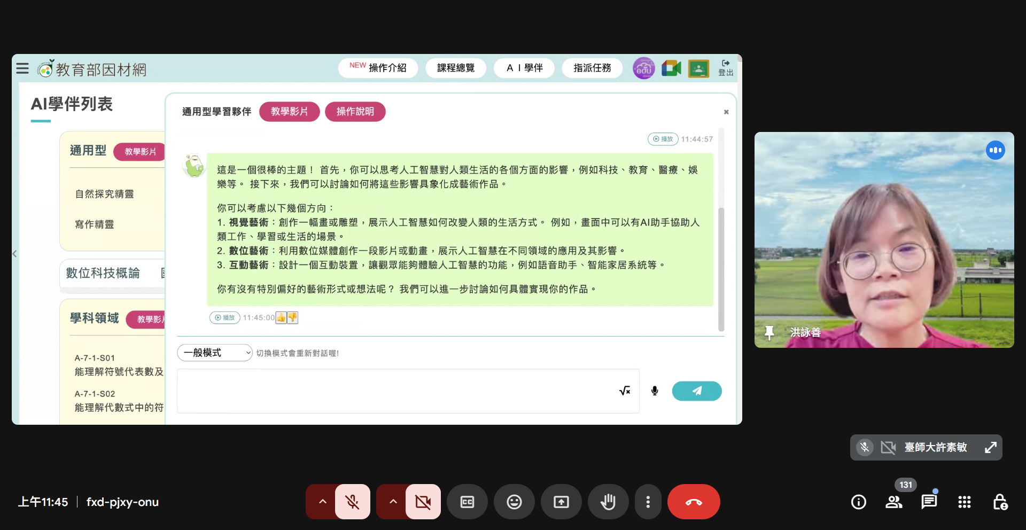Open ＡＩ學伴 in top navigation

point(524,68)
